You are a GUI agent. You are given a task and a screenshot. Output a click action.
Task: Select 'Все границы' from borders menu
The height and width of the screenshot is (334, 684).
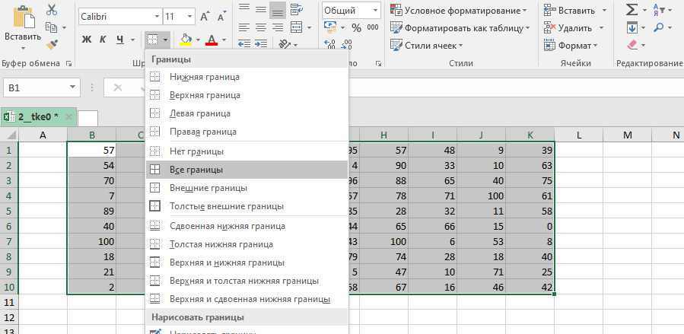(x=196, y=170)
